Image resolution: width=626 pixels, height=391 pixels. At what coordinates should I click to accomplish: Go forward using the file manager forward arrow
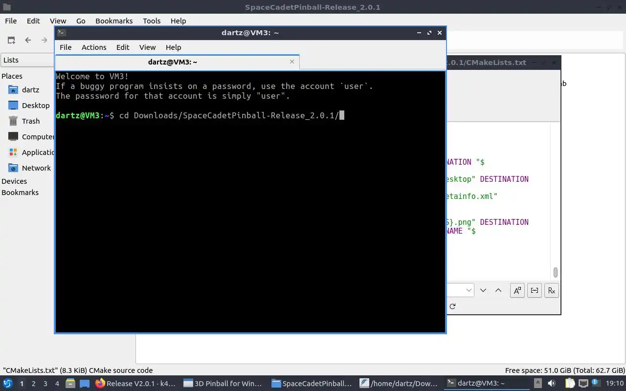coord(45,40)
